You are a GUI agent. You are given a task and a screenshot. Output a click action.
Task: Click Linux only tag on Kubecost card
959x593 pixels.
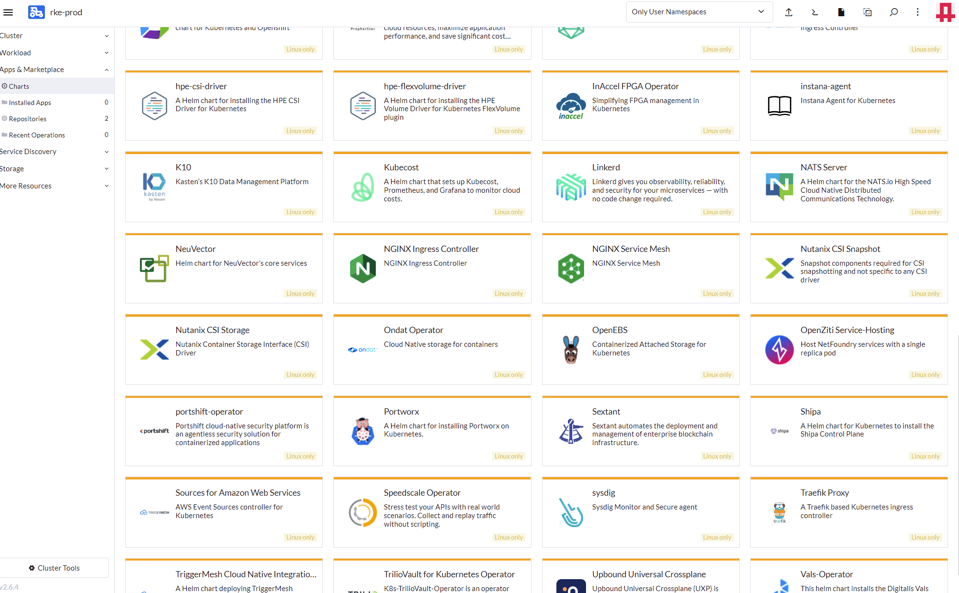(x=509, y=212)
